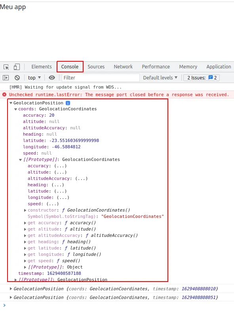Switch to the Memory tab

coord(188,67)
